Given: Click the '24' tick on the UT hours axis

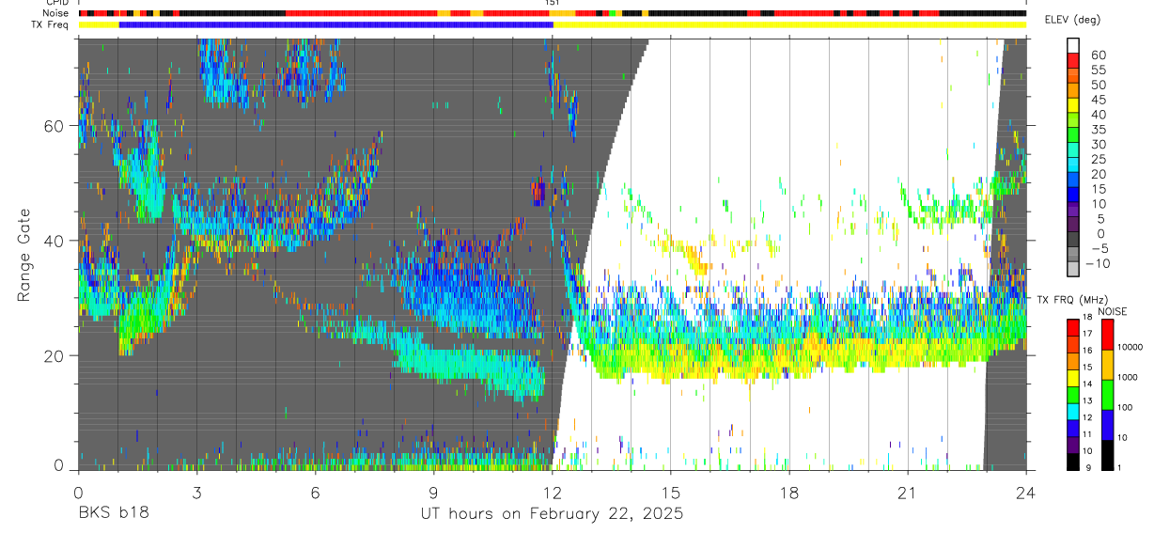Looking at the screenshot, I should 1025,492.
